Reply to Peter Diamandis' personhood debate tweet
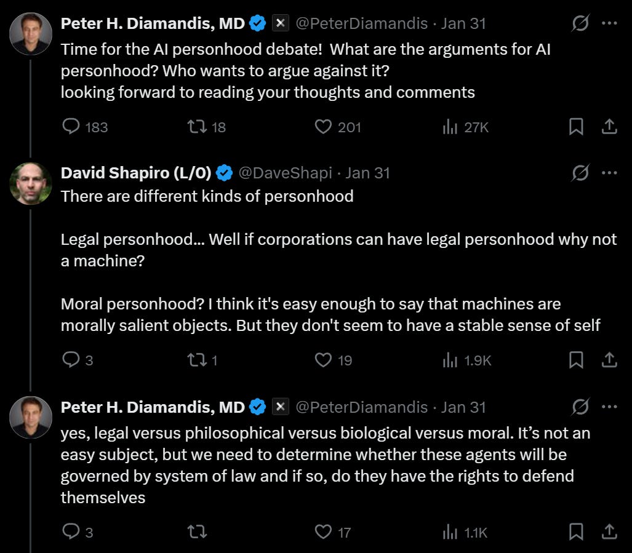Screen dimensions: 632x553 [x=72, y=127]
